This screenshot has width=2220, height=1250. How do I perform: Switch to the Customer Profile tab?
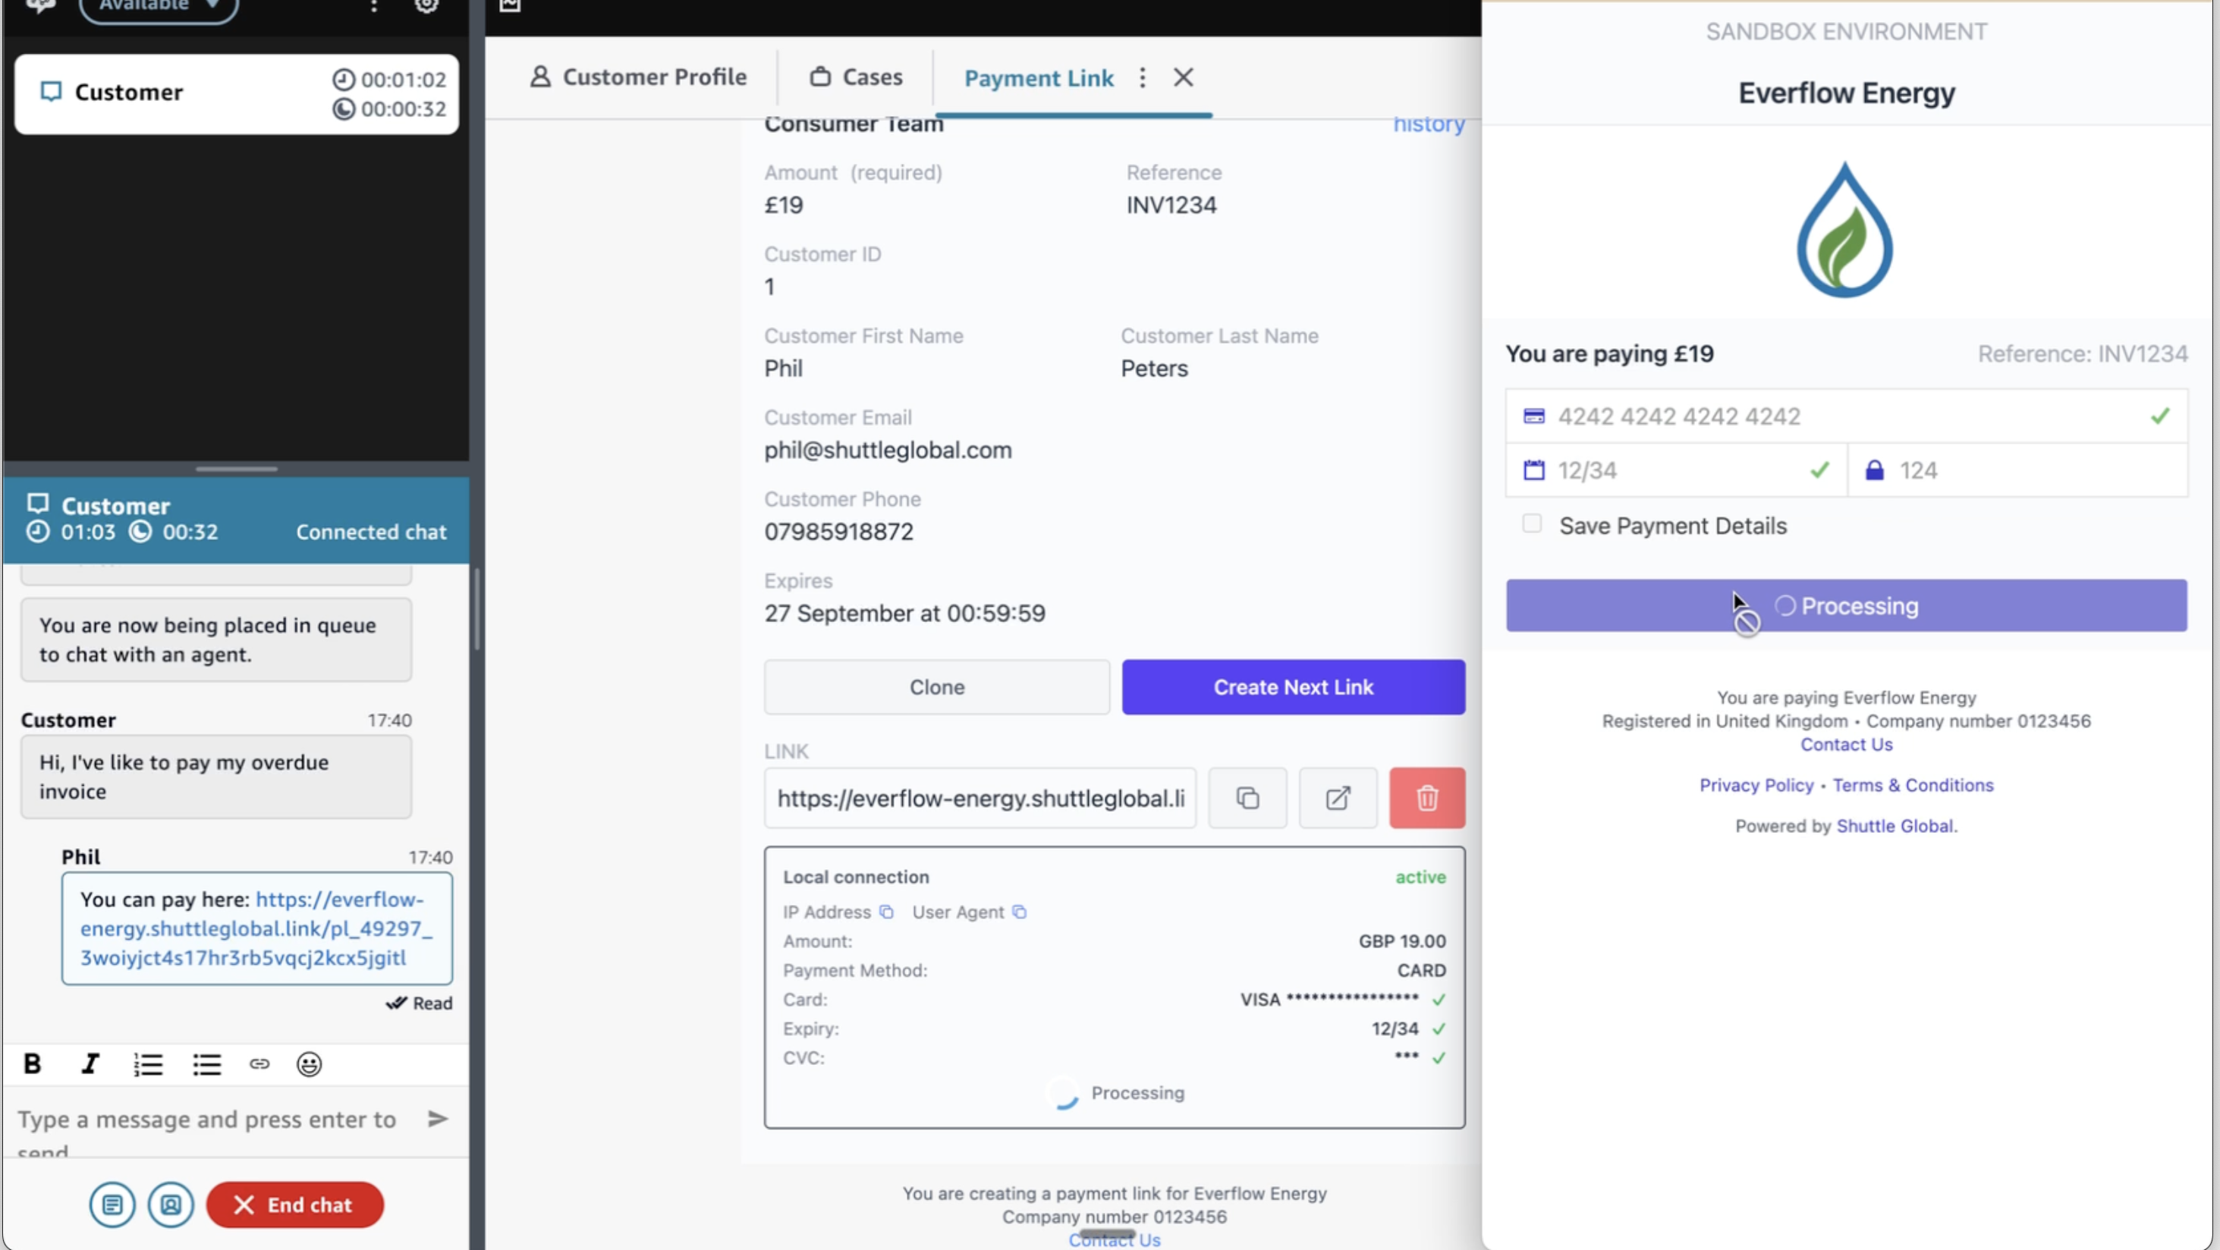pyautogui.click(x=639, y=77)
